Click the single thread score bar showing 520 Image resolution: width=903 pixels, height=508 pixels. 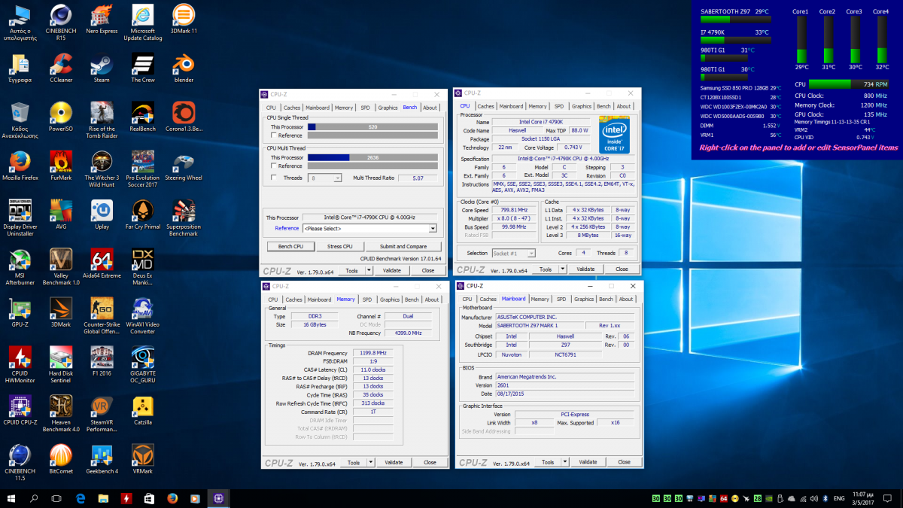point(372,127)
